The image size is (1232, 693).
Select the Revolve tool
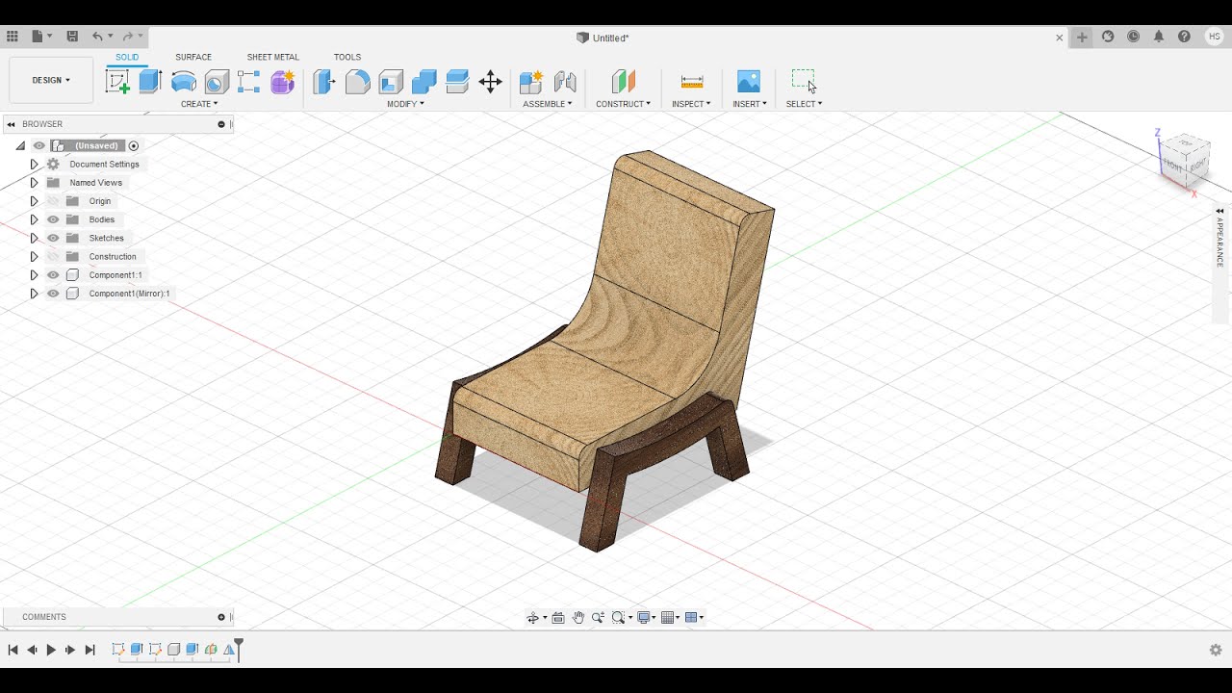(x=184, y=82)
